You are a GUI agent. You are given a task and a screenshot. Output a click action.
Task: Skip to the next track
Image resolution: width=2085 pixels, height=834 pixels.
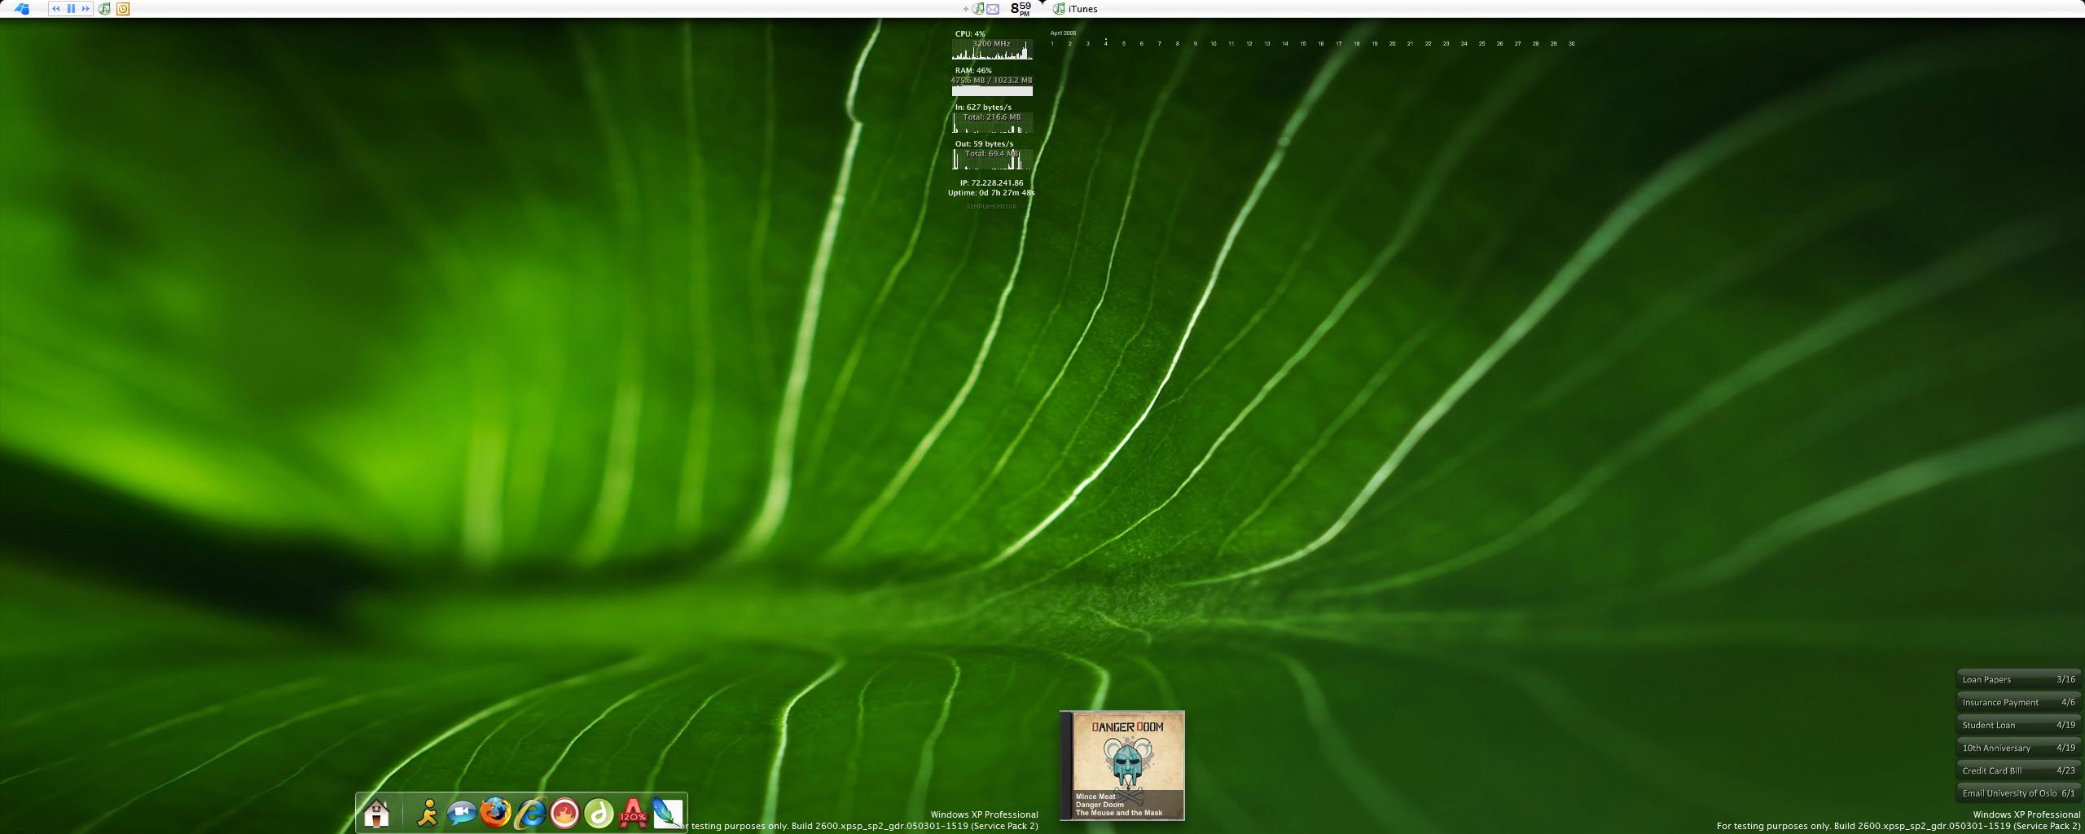pyautogui.click(x=86, y=9)
